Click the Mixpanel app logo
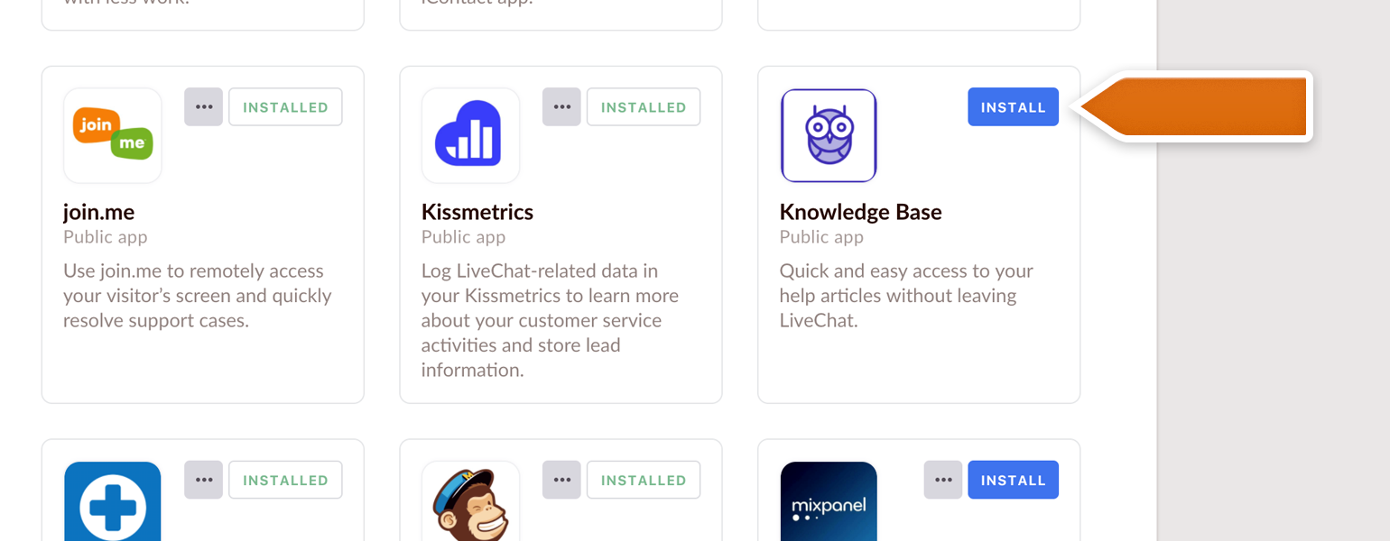Viewport: 1390px width, 541px height. pyautogui.click(x=829, y=500)
